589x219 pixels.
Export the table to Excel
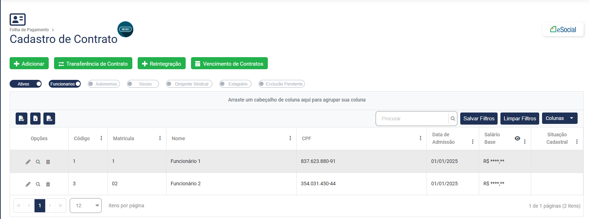click(x=35, y=119)
